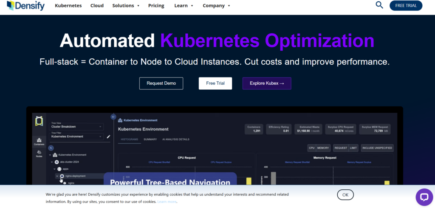Open the Tree Filter Kubernetes Environment dropdown

click(x=76, y=137)
